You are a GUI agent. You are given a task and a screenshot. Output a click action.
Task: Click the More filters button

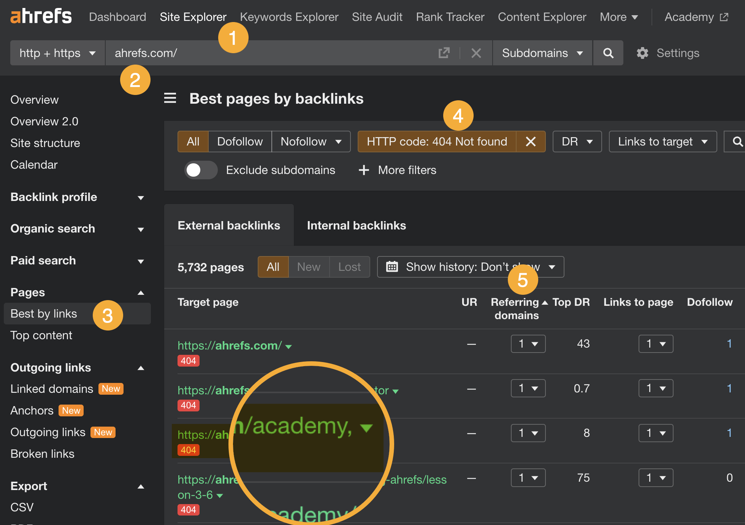397,170
